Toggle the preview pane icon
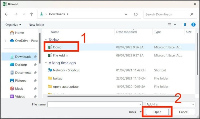The image size is (200, 119). tap(184, 24)
